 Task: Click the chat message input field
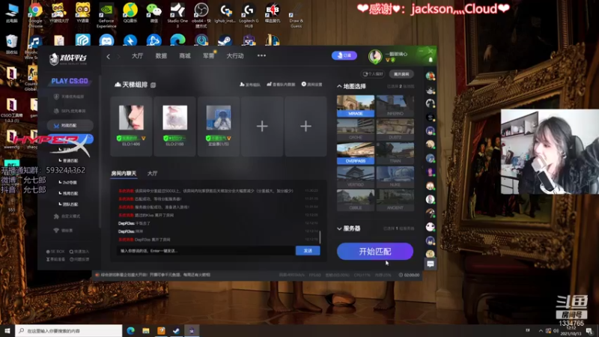(x=205, y=251)
